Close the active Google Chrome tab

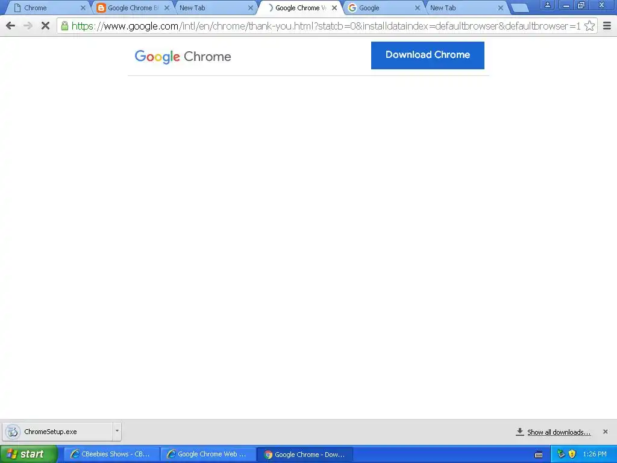(334, 8)
